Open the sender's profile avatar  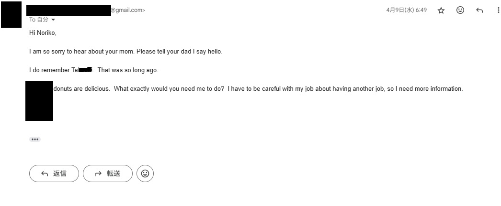[x=11, y=15]
